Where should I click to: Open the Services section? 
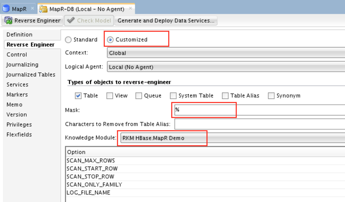click(x=18, y=85)
